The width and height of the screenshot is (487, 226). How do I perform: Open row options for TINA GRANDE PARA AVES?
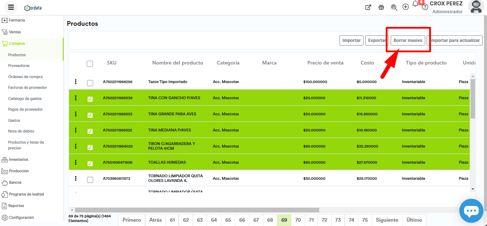click(75, 114)
